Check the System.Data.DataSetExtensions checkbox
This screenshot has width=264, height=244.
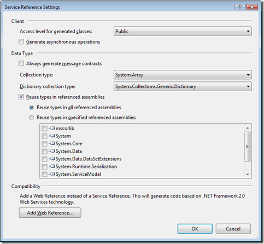(x=44, y=159)
